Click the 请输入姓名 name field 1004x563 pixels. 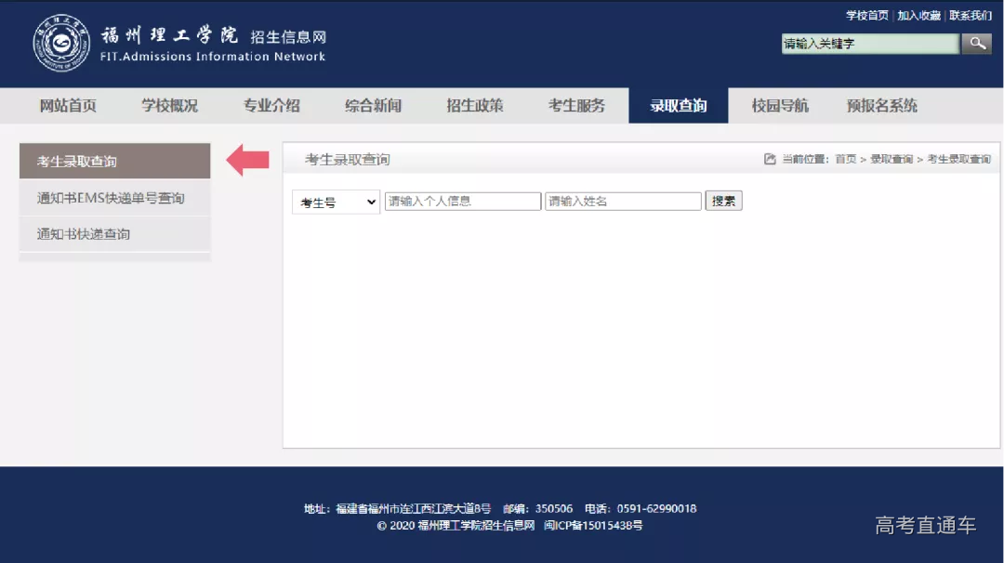tap(623, 202)
